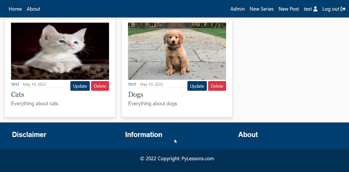The width and height of the screenshot is (349, 172).
Task: Create a New Post from navbar
Action: click(289, 9)
